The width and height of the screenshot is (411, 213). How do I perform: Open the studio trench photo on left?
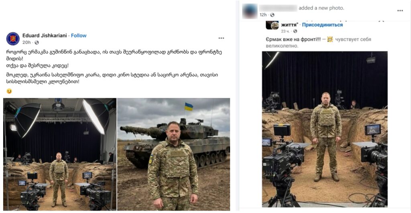pos(60,154)
